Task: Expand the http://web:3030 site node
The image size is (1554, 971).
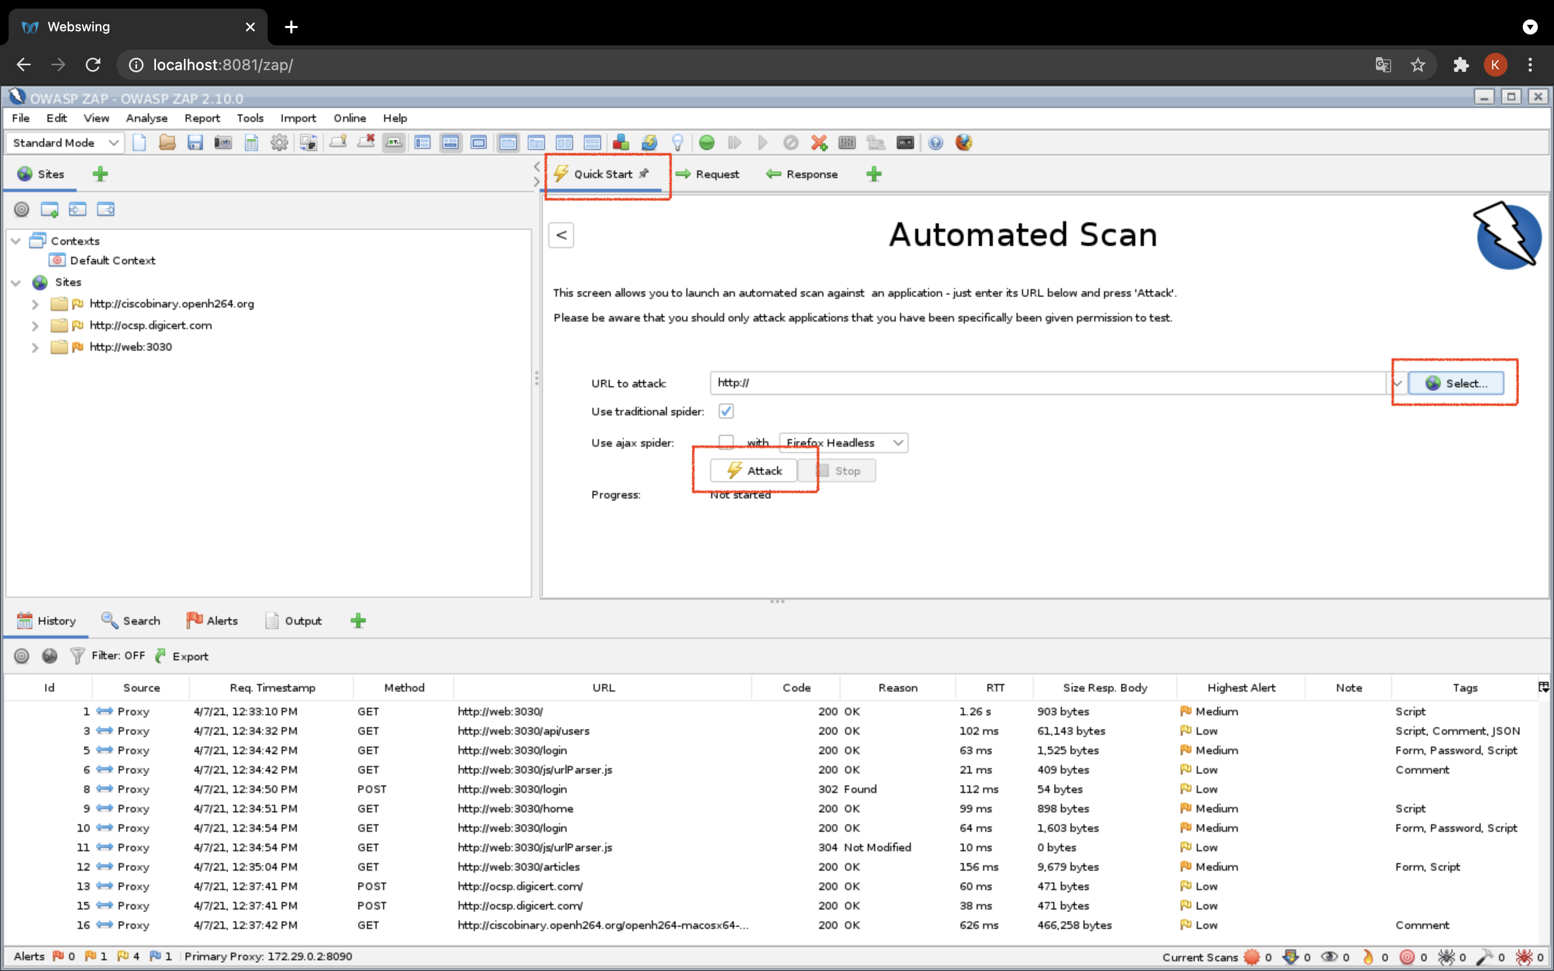Action: (x=35, y=347)
